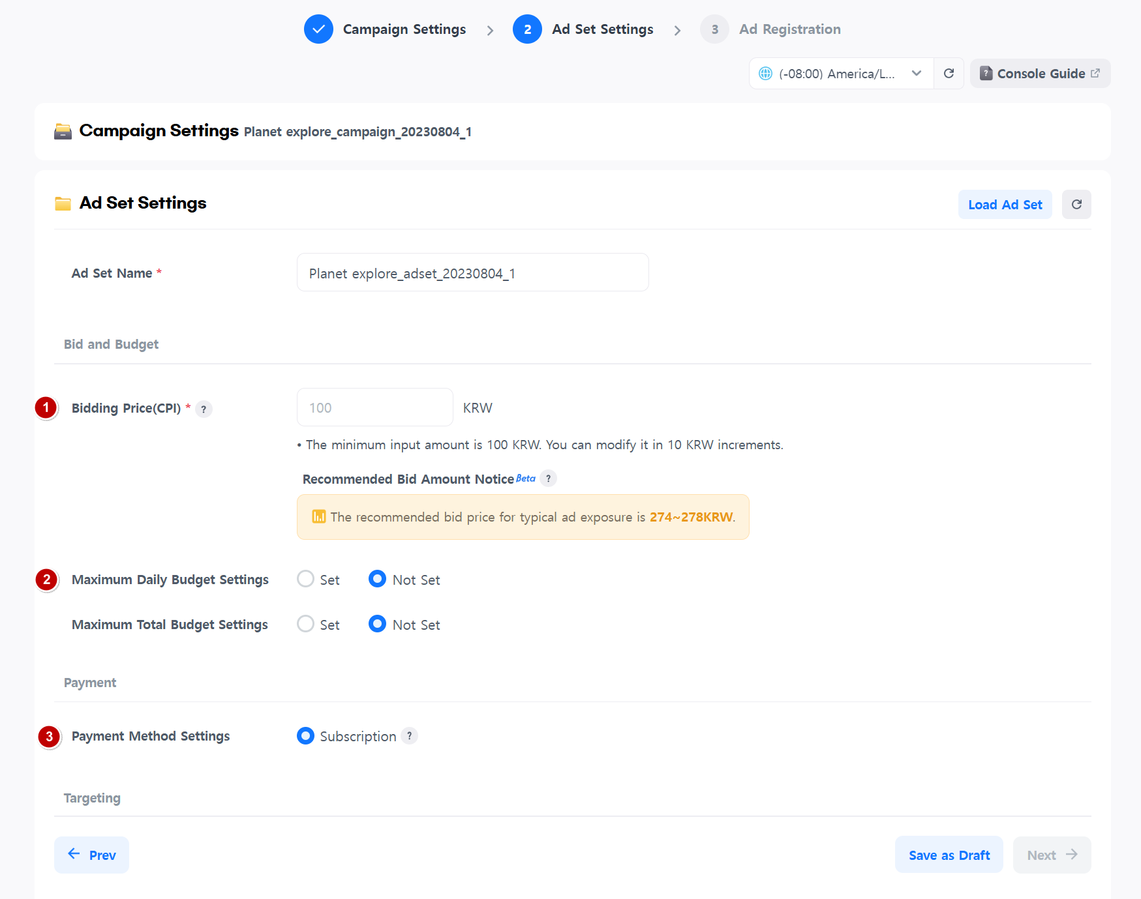The height and width of the screenshot is (899, 1141).
Task: Select the Subscription payment method
Action: coord(305,736)
